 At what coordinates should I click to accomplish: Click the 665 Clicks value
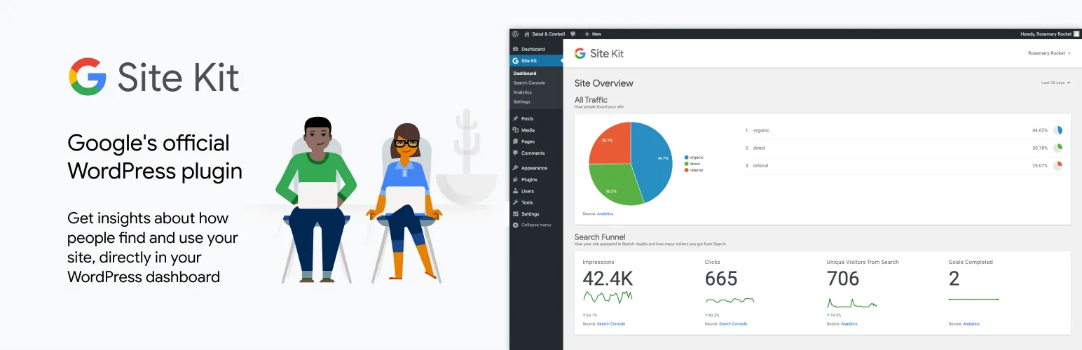(721, 279)
